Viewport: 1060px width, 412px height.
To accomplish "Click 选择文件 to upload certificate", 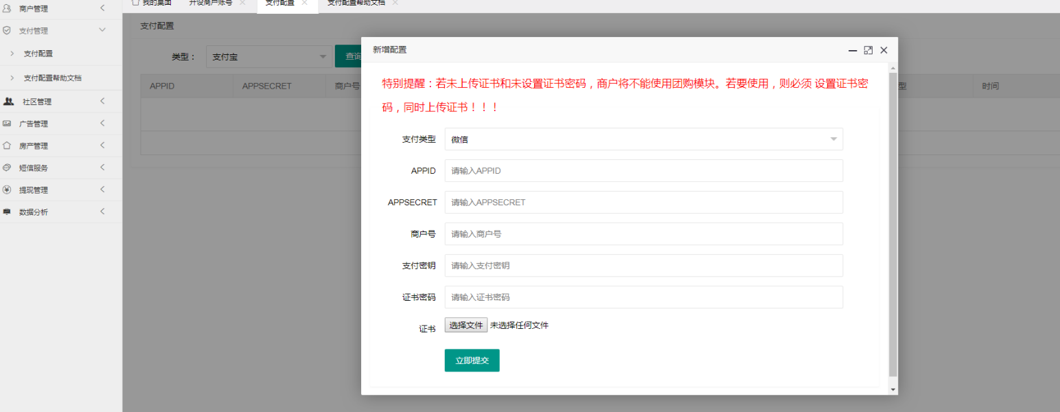I will (465, 325).
